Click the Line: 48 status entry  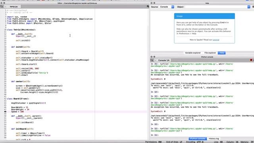tap(218, 142)
